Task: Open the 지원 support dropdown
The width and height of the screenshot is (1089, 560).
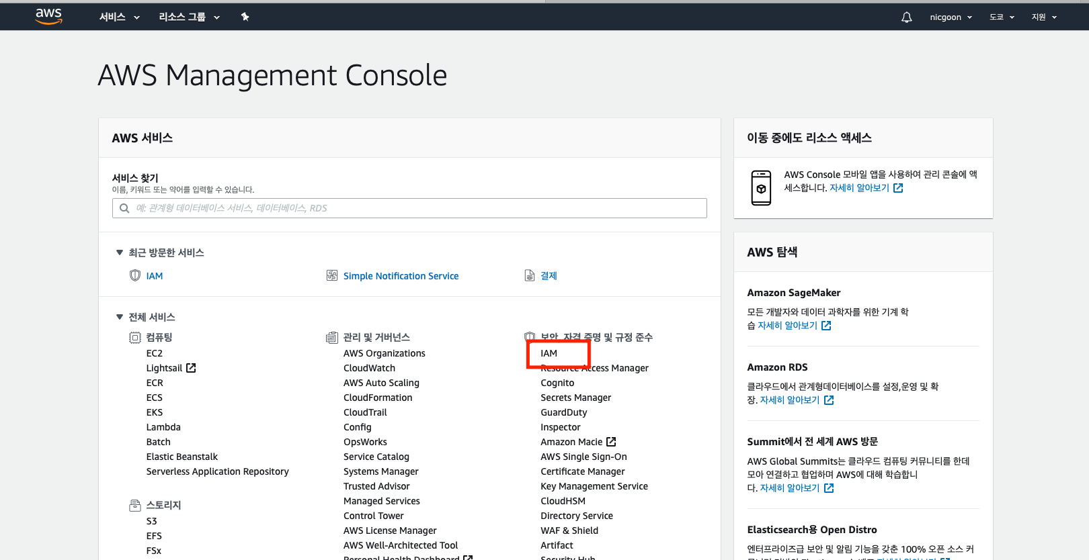Action: click(x=1044, y=17)
